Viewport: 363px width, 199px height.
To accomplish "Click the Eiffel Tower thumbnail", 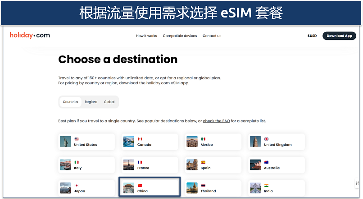I will click(x=129, y=165).
